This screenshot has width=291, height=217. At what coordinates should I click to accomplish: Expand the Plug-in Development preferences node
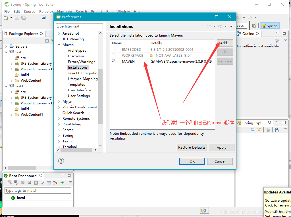point(59,107)
